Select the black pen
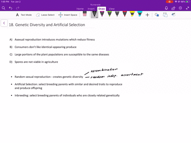 pyautogui.click(x=94, y=14)
